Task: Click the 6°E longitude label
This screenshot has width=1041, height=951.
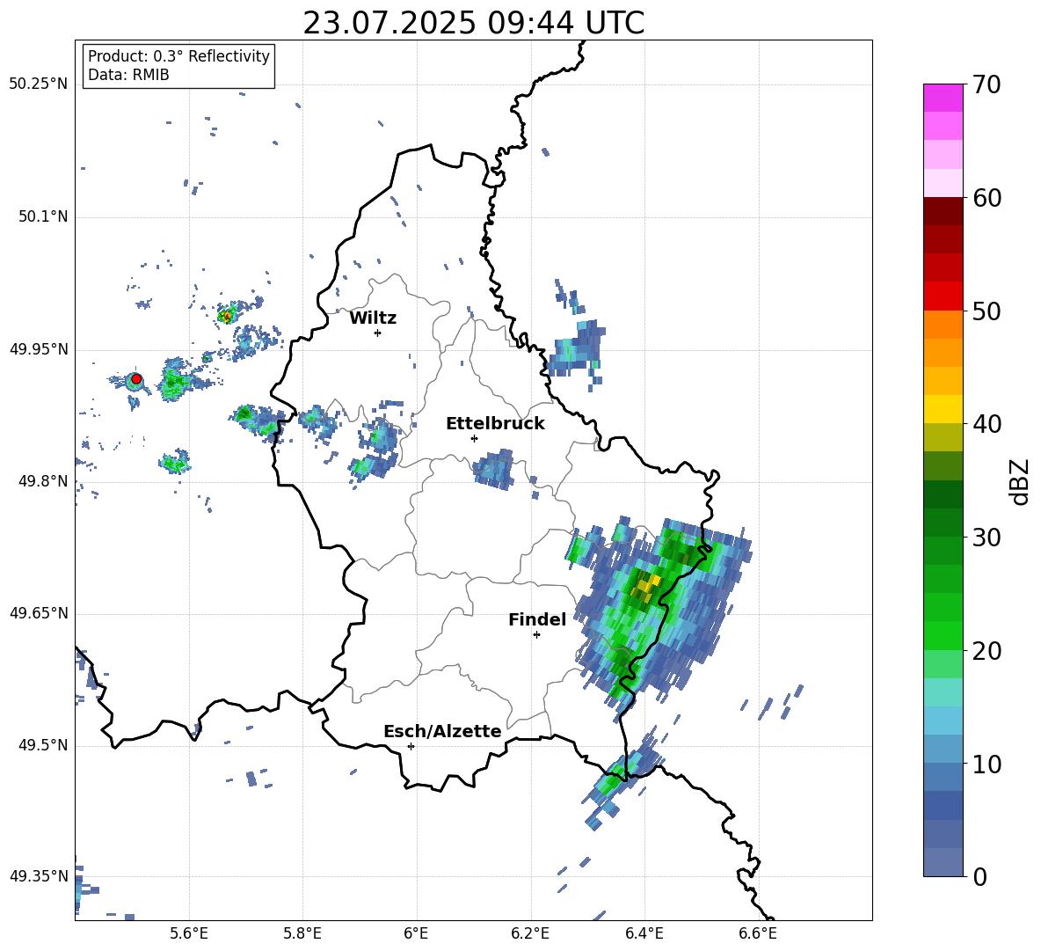Action: point(416,933)
